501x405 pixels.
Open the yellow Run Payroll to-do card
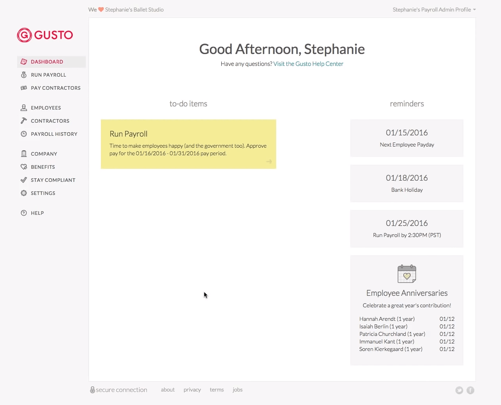188,144
